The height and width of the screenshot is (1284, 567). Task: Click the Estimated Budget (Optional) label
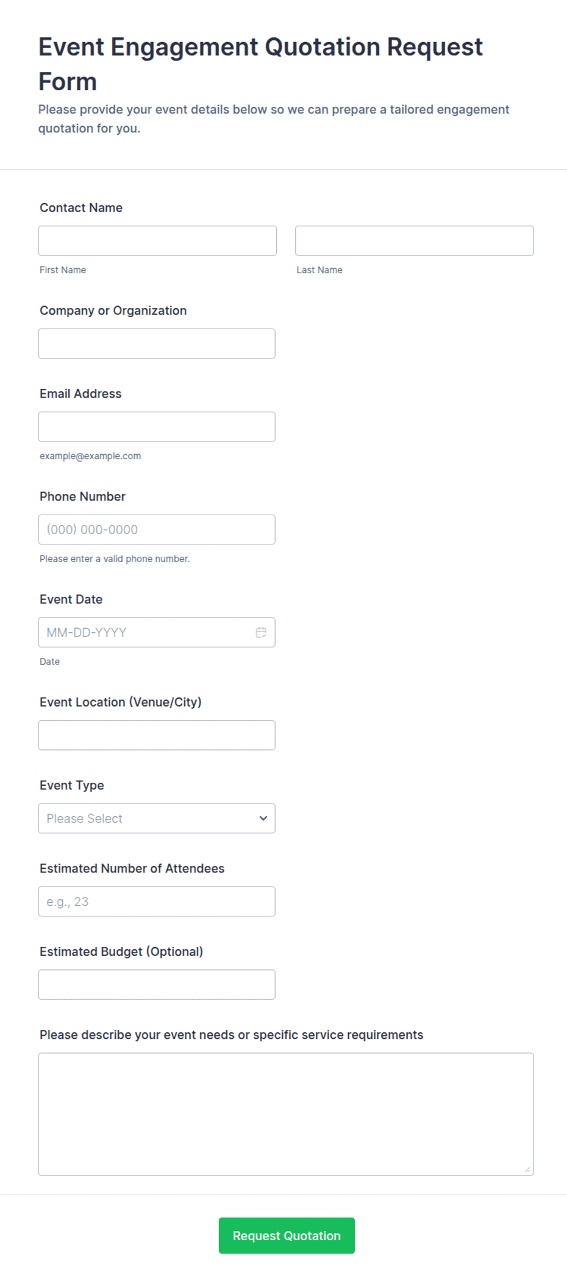coord(121,952)
